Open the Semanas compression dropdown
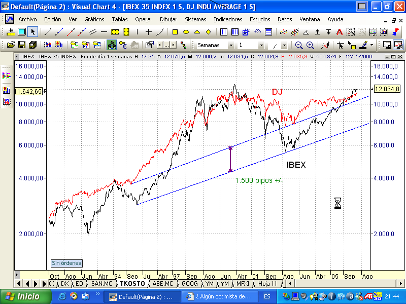The width and height of the screenshot is (406, 304). (x=231, y=45)
